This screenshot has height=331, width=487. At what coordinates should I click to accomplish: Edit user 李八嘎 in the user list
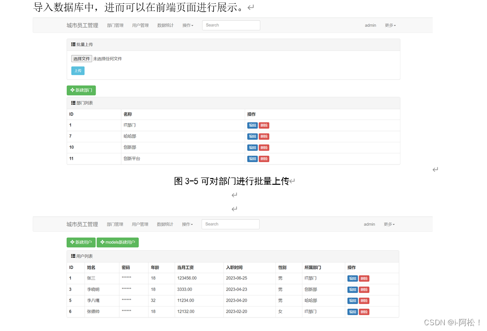(352, 301)
